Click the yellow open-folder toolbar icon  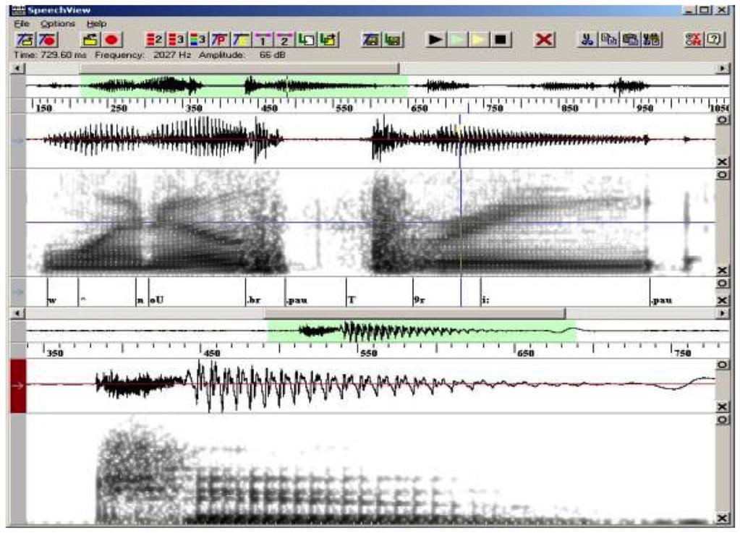(90, 40)
